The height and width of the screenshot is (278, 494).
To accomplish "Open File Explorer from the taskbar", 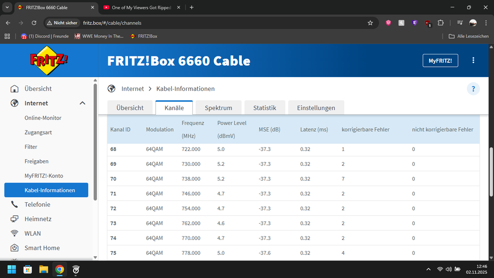I will pyautogui.click(x=44, y=270).
